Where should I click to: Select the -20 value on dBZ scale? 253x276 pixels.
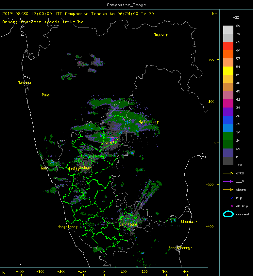point(239,165)
